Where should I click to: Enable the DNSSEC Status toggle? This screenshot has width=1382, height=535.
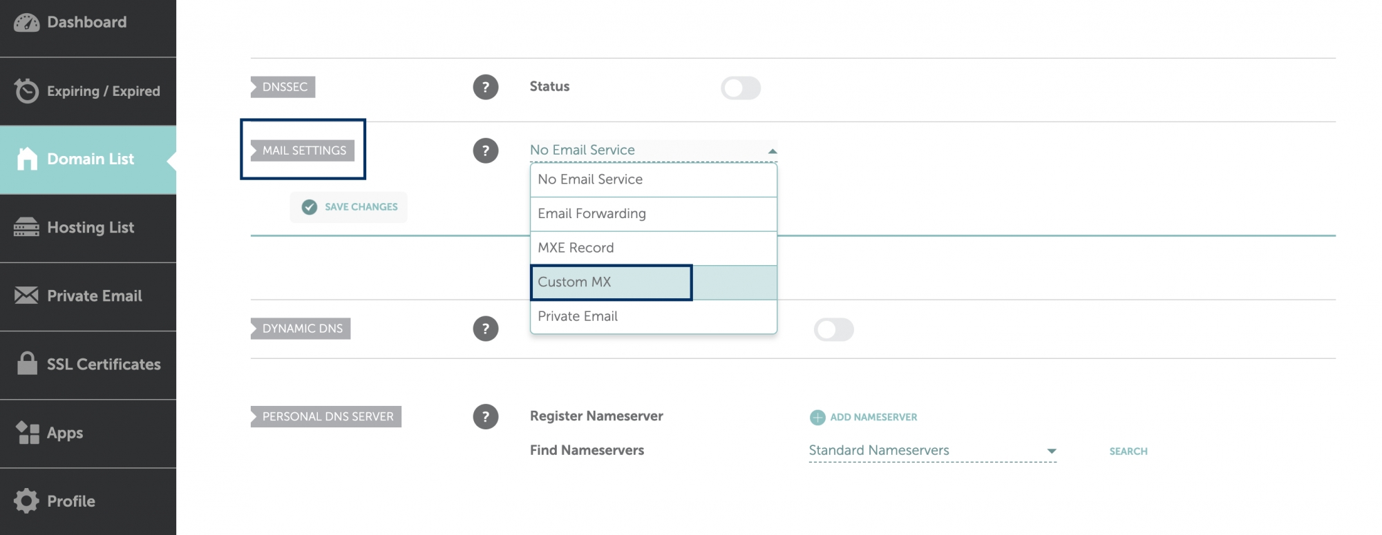(741, 88)
